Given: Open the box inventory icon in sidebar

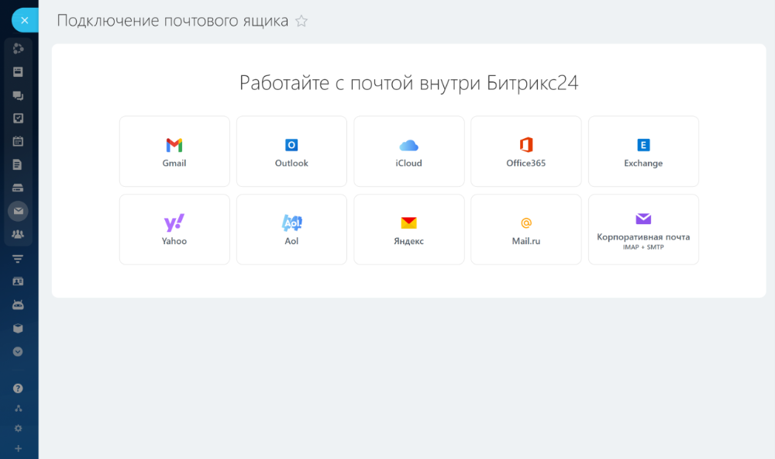Looking at the screenshot, I should pos(18,329).
